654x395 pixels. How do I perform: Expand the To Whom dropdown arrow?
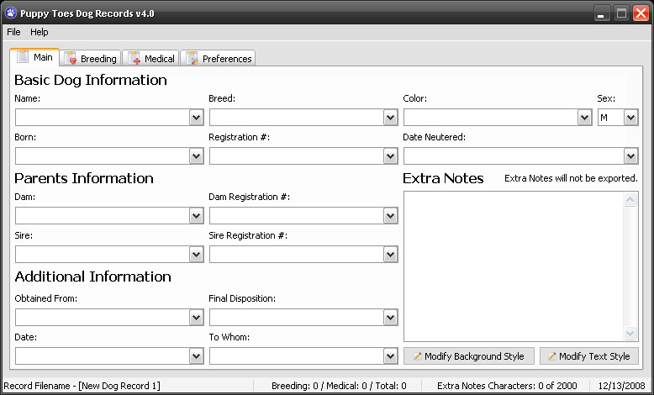[x=390, y=356]
